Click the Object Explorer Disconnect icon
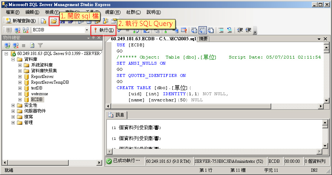This screenshot has height=175, width=332. pyautogui.click(x=15, y=45)
